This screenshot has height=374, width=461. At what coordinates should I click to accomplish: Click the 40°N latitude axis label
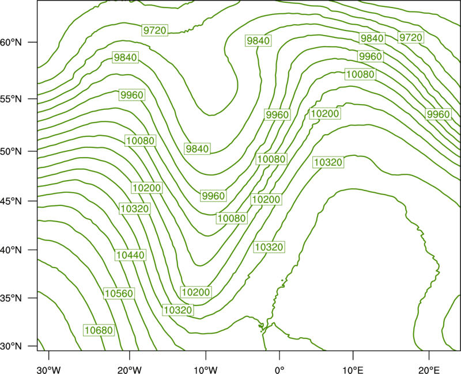[x=11, y=250]
